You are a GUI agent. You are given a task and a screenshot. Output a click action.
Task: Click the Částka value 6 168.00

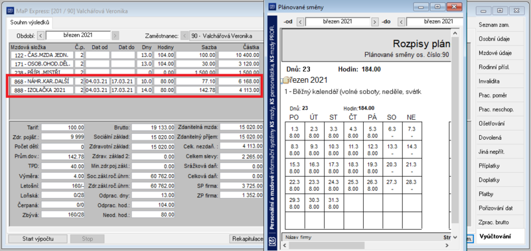(239, 81)
